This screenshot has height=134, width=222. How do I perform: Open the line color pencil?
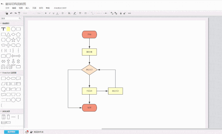(x=75, y=13)
